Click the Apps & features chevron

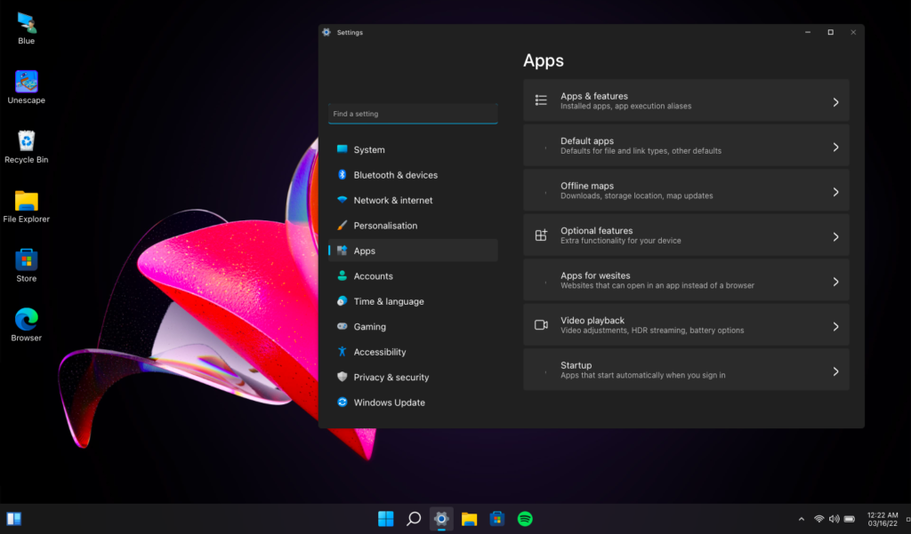tap(835, 102)
